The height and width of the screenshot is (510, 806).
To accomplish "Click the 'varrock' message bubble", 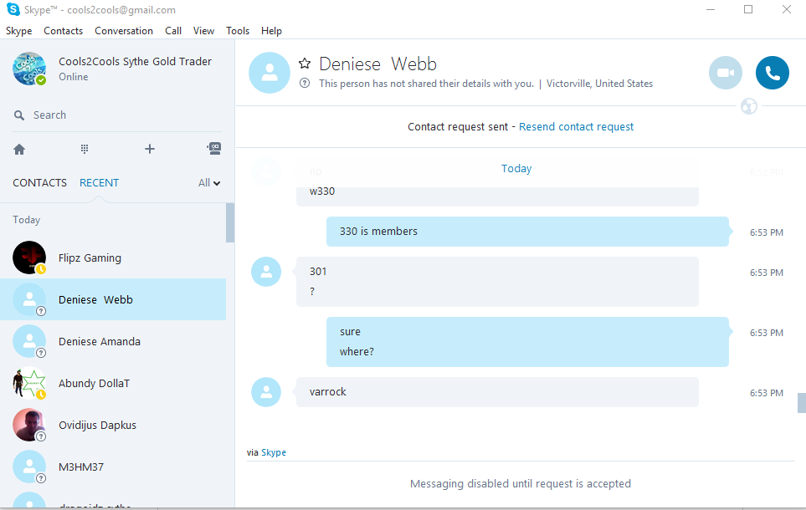I will (x=497, y=392).
